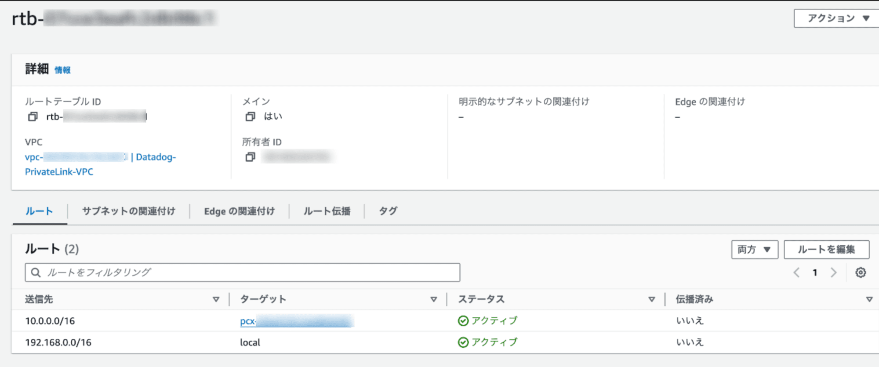This screenshot has height=367, width=879.
Task: Open the 両方 filter dropdown
Action: click(755, 250)
